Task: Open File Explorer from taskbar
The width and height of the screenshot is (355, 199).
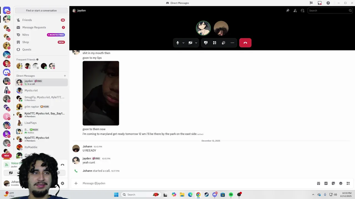Action: point(182,195)
